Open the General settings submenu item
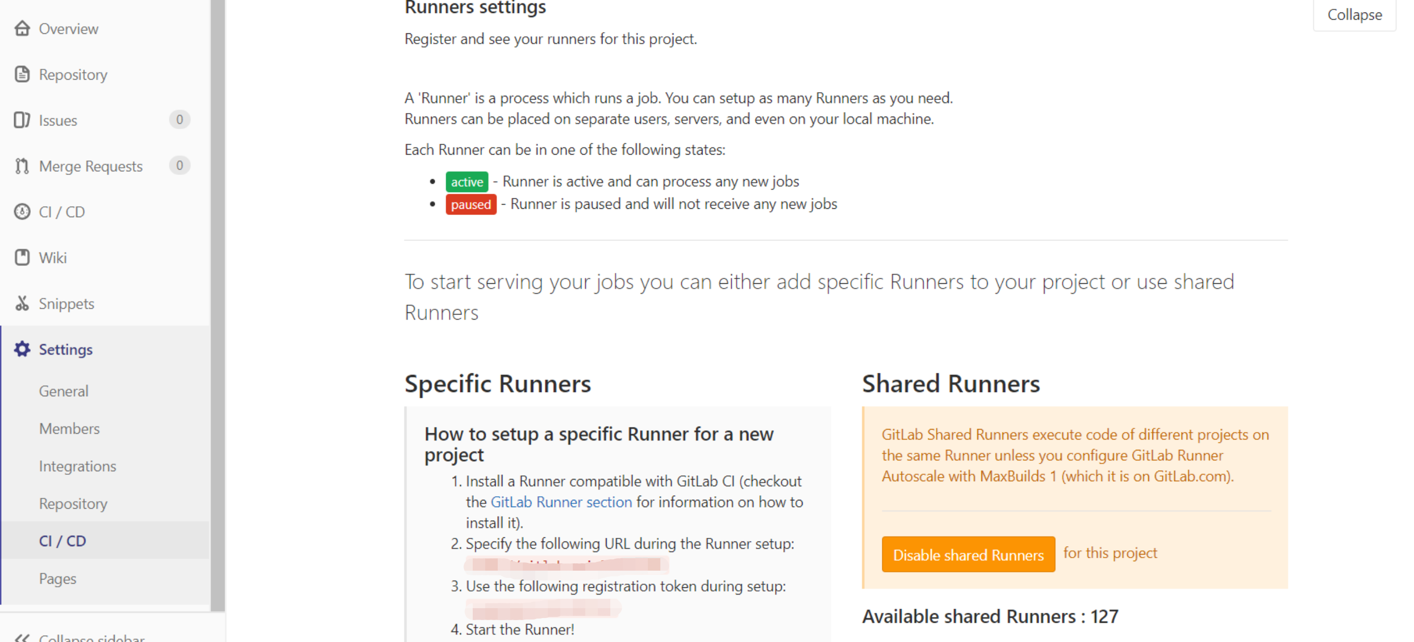 (x=64, y=391)
